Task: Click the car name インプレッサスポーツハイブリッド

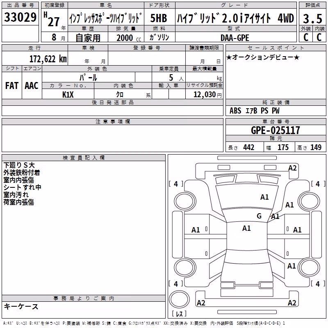Action: (106, 18)
